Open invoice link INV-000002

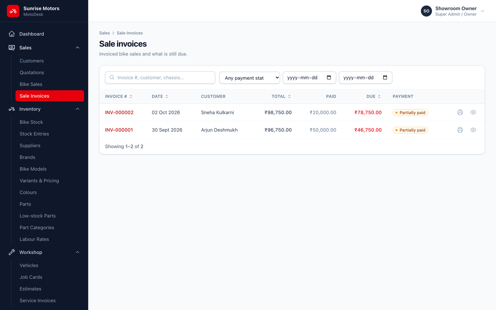[x=119, y=113]
